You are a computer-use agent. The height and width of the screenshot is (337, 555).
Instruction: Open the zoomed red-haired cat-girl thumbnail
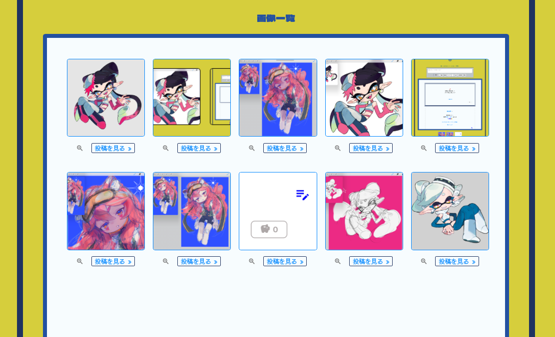pos(106,211)
